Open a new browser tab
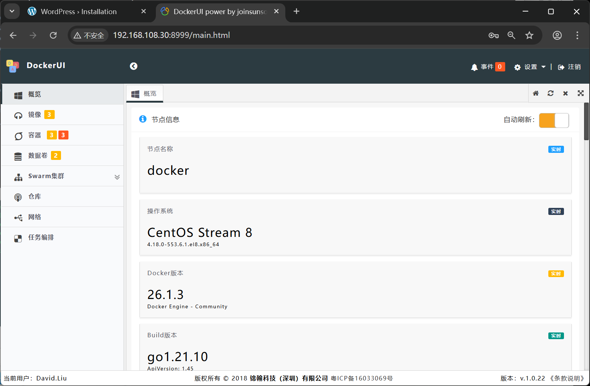Screen dimensions: 590x386 point(296,12)
